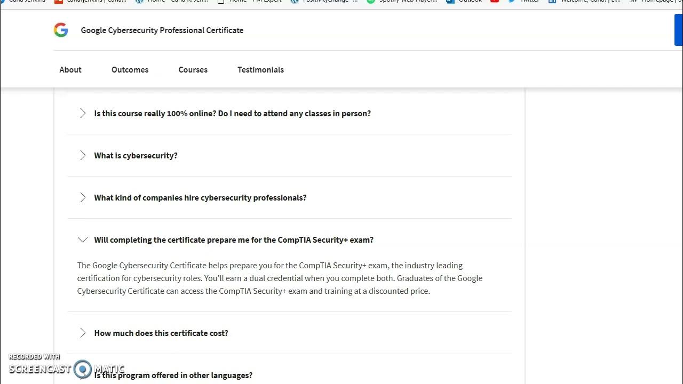
Task: Open the Courses tab
Action: click(x=193, y=70)
